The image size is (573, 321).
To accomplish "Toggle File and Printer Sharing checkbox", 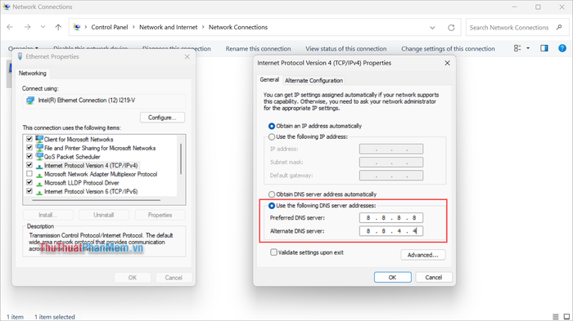I will pos(29,147).
